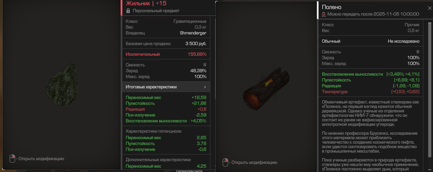Click the owner name Shmendergar

point(193,33)
